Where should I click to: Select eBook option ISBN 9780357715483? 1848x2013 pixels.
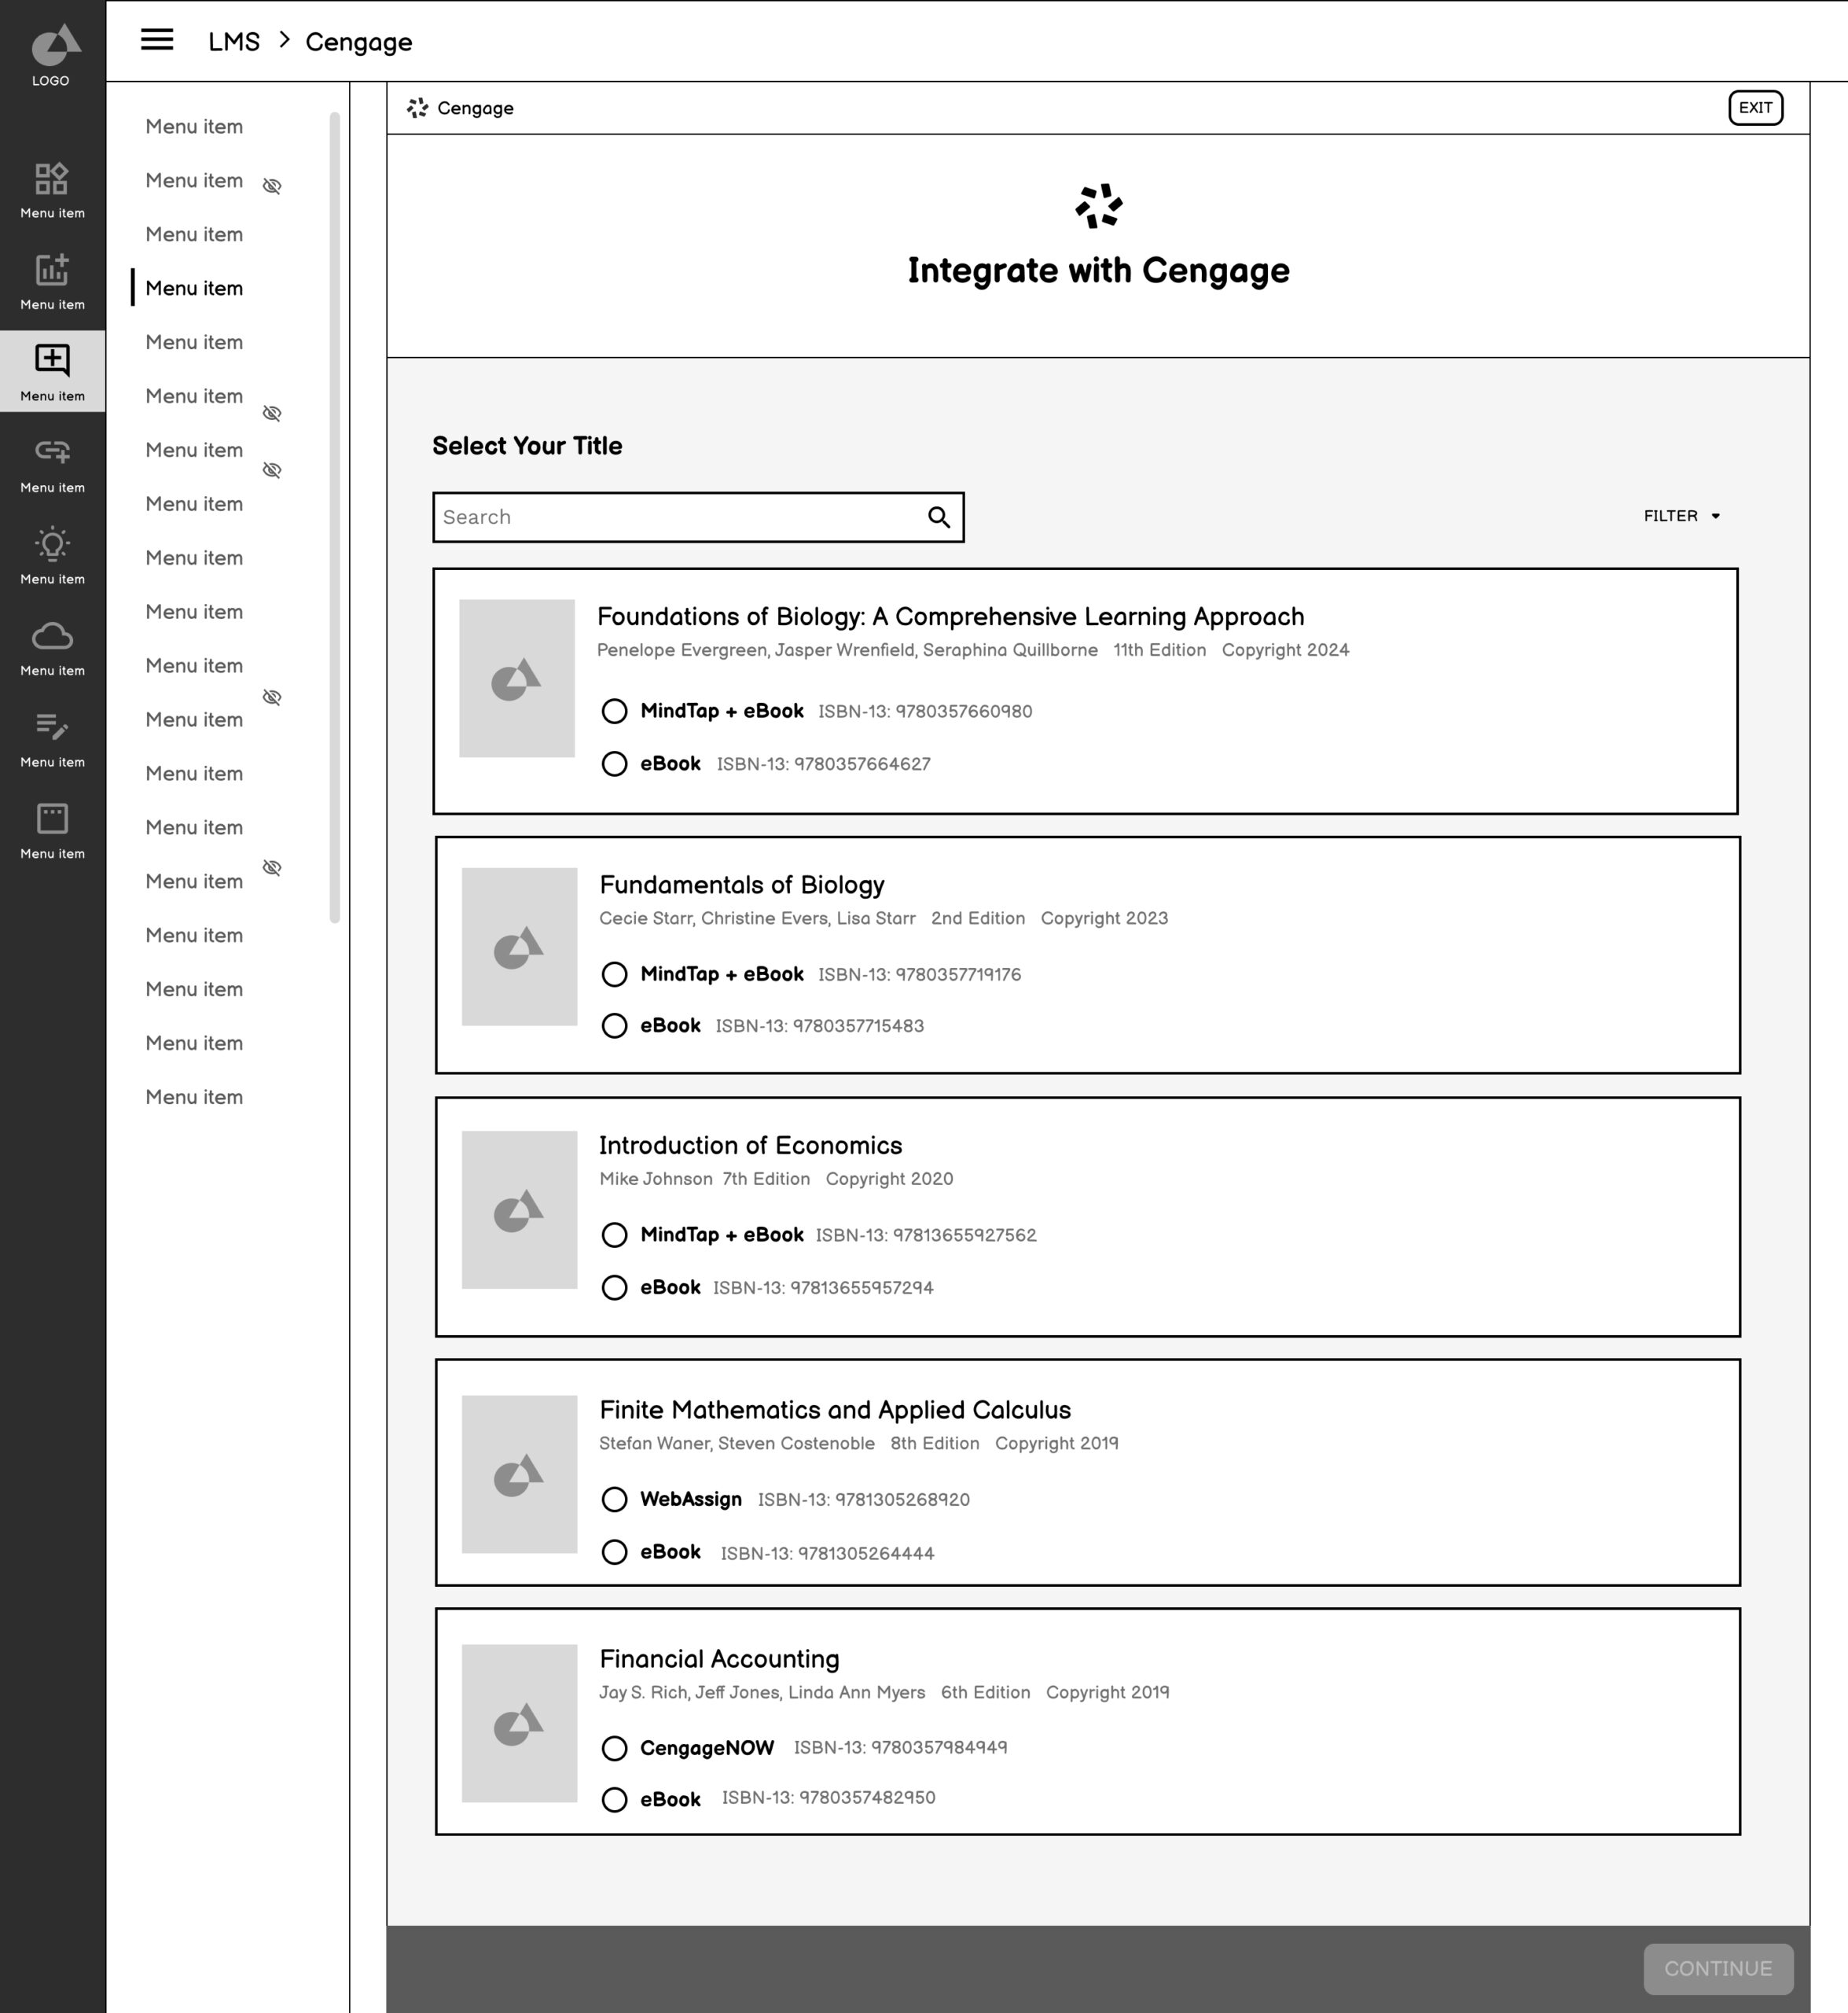614,1026
